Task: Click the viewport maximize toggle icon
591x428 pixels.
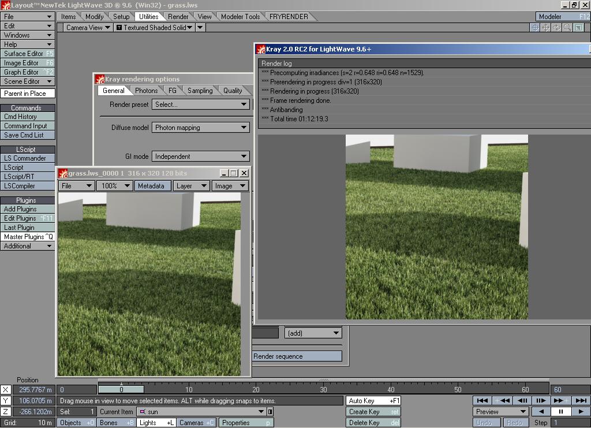Action: (x=579, y=27)
